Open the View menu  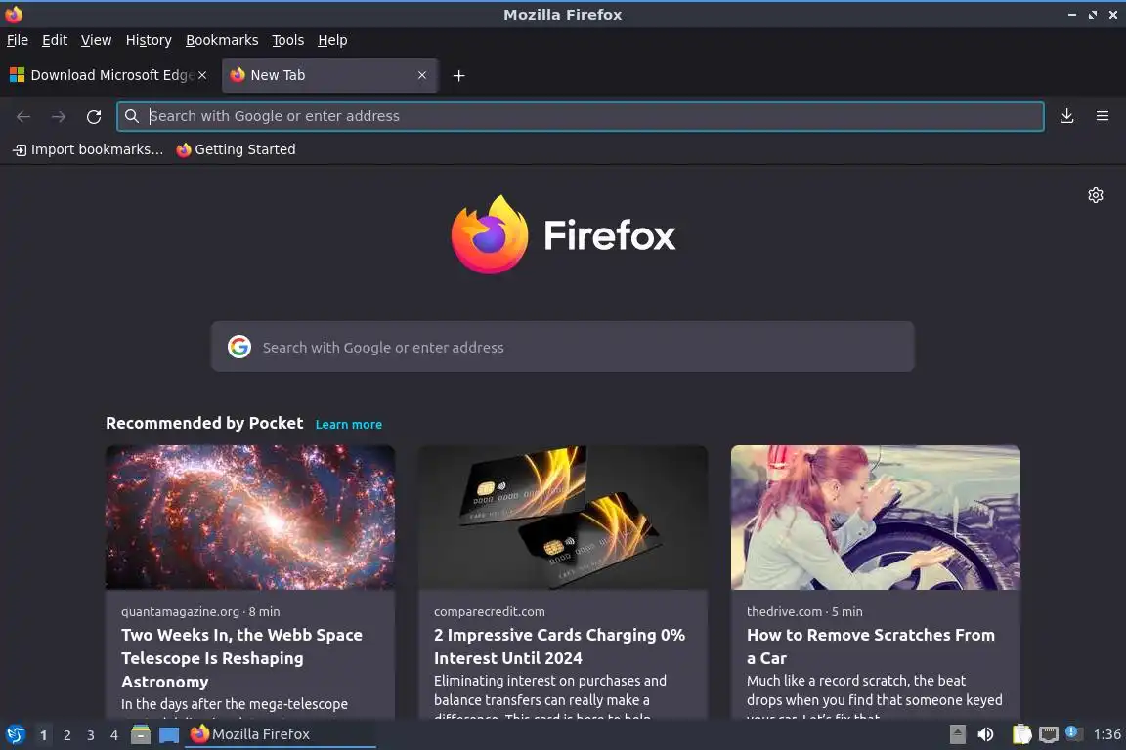point(96,40)
